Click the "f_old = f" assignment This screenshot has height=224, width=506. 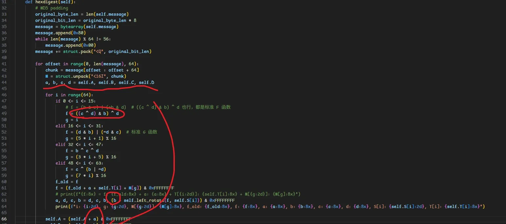(x=67, y=182)
